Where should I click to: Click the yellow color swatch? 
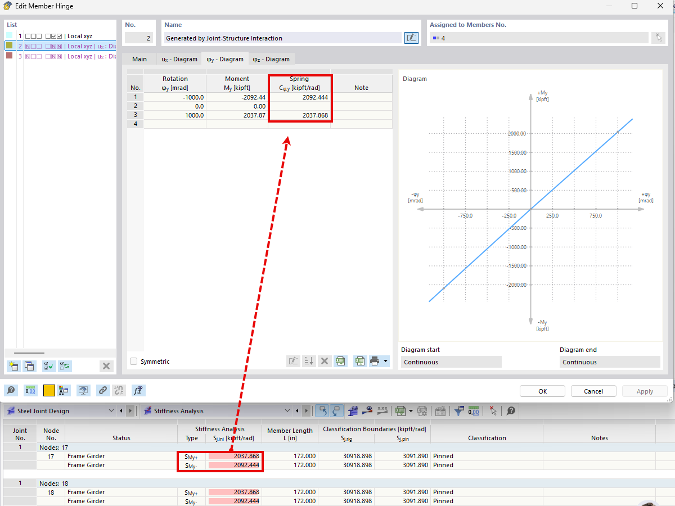click(x=49, y=390)
